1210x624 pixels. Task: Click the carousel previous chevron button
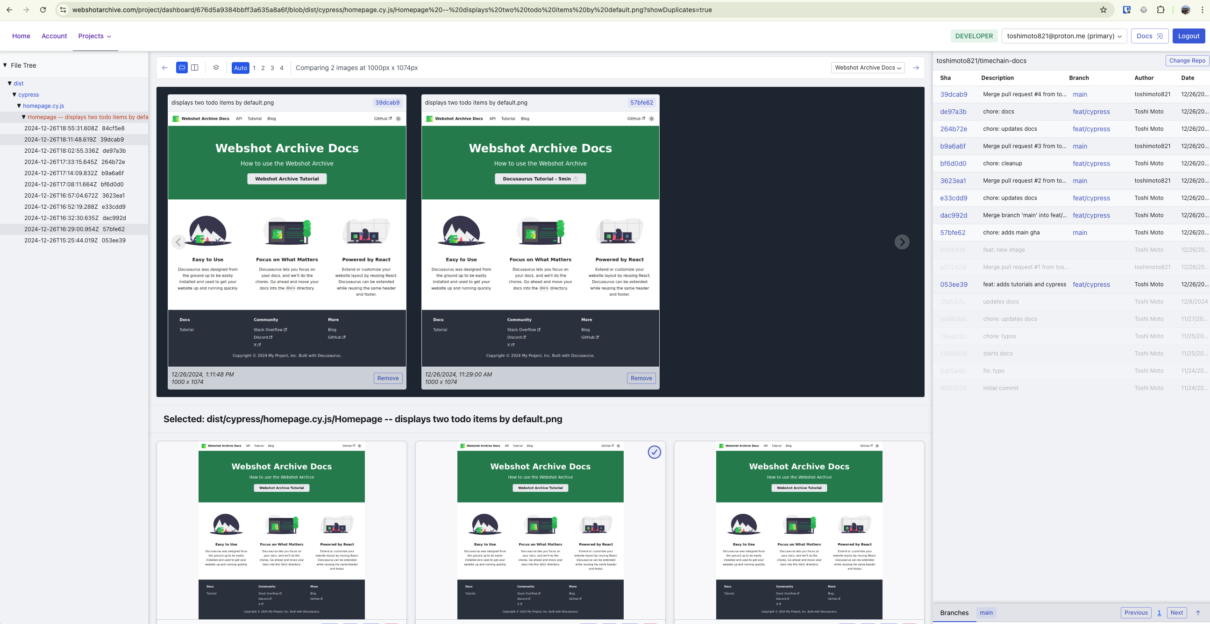178,242
